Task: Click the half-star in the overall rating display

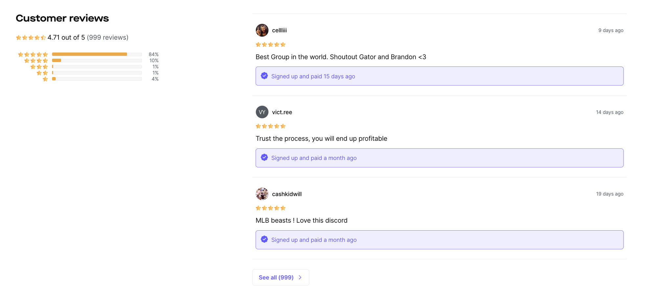Action: point(43,37)
